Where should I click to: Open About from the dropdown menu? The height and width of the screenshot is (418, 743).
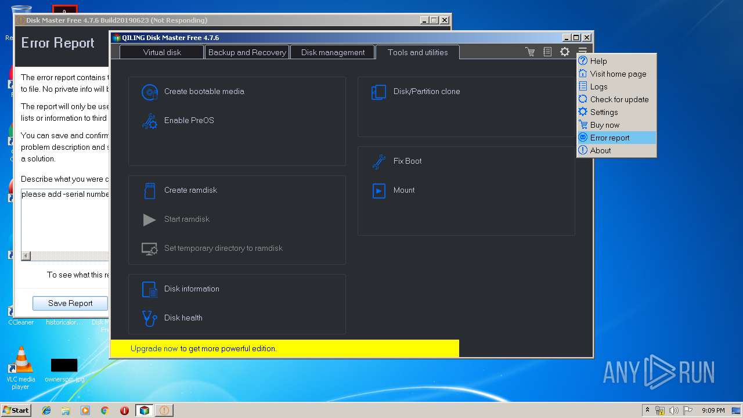tap(616, 150)
